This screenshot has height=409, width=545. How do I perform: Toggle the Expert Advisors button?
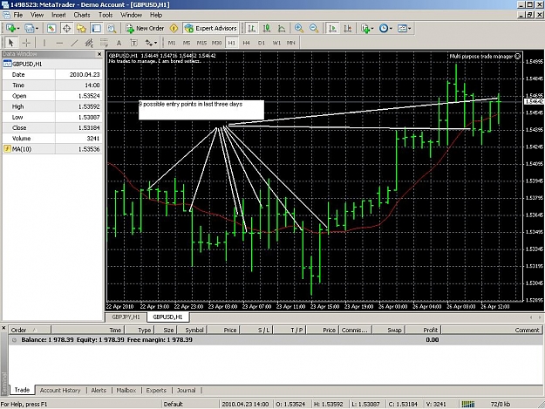click(x=211, y=29)
